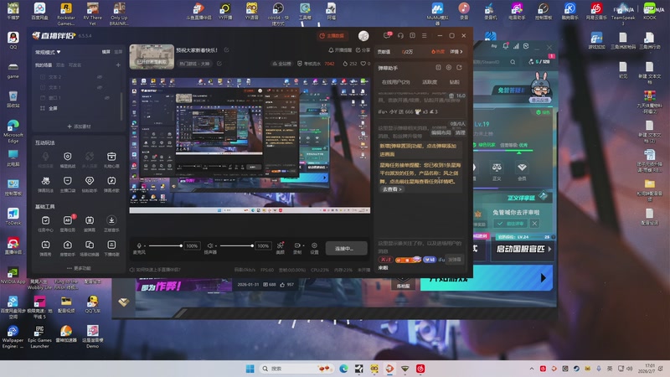
Task: Toggle visibility of 文本 1 source
Action: (100, 87)
